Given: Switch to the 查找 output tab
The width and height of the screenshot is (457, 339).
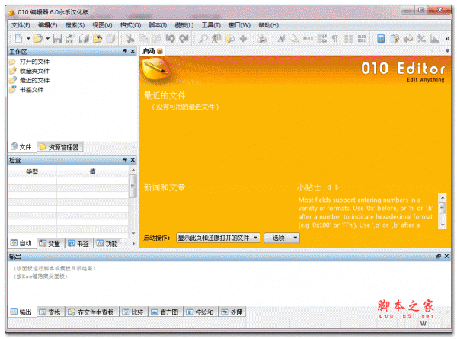Looking at the screenshot, I should (50, 312).
